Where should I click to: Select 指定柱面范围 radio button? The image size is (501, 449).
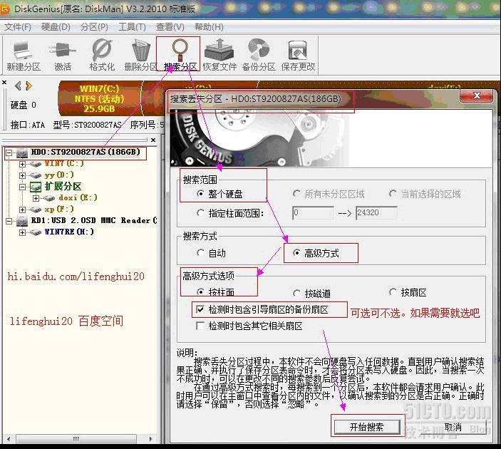pyautogui.click(x=200, y=213)
